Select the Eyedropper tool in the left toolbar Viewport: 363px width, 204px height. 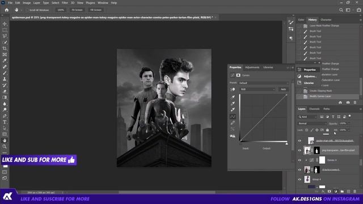tap(5, 61)
